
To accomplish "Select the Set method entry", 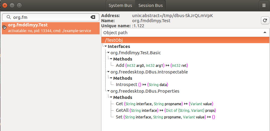I will pos(119,117).
